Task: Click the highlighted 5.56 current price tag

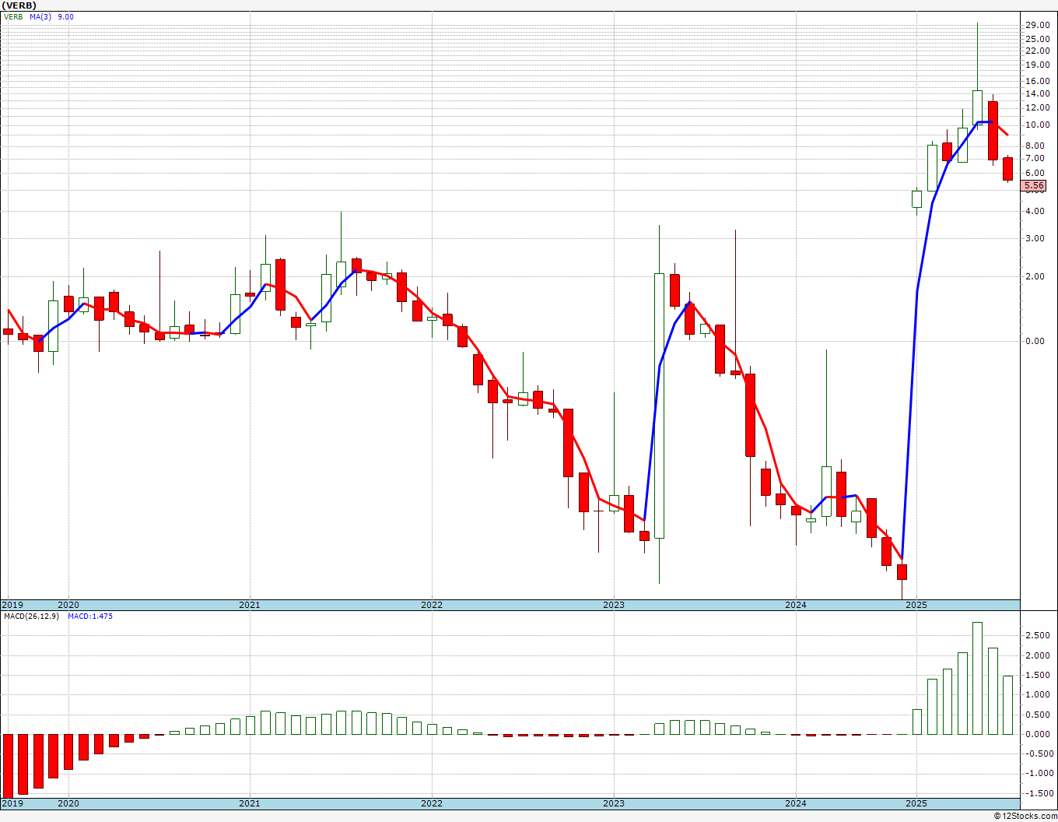Action: point(1034,185)
